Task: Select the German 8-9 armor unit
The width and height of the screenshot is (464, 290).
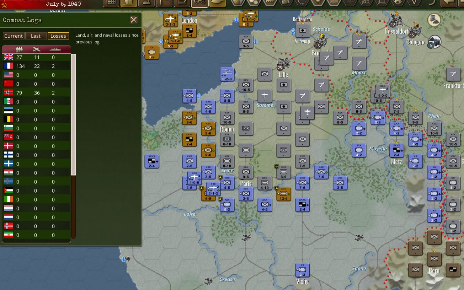Action: (x=284, y=172)
